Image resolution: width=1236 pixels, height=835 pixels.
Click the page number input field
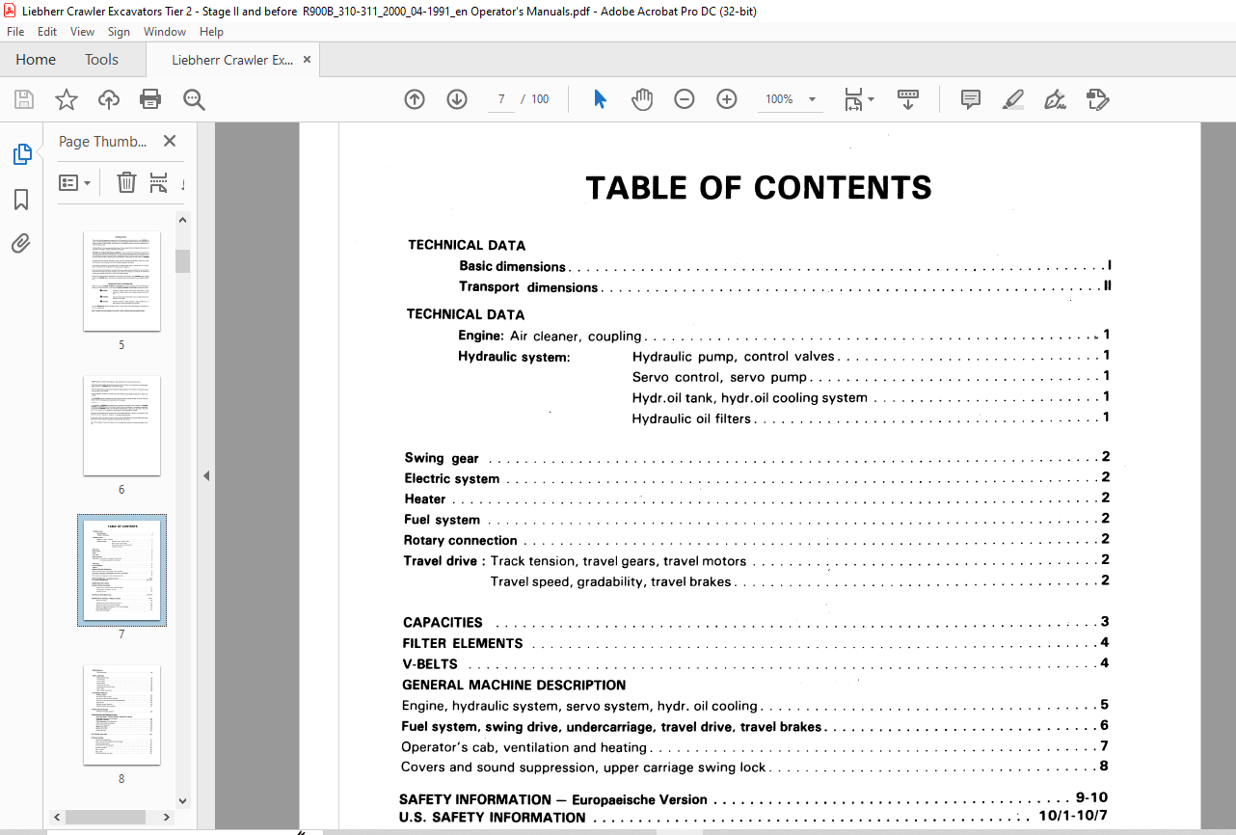click(x=501, y=99)
